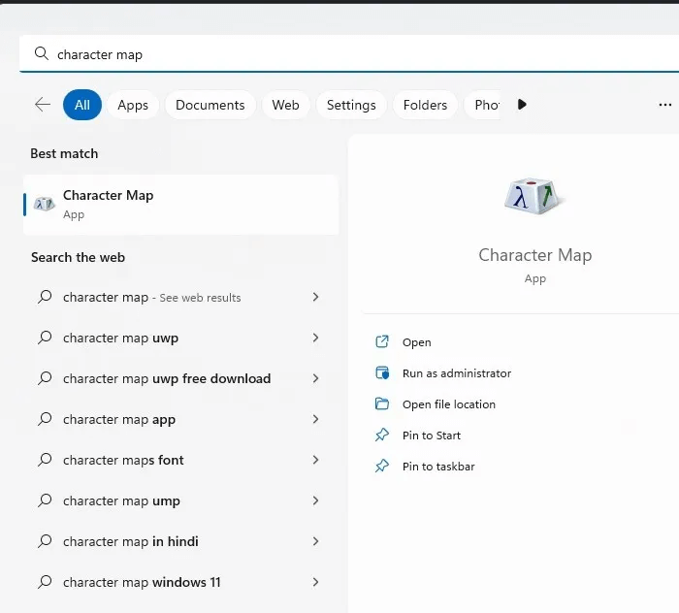Viewport: 679px width, 613px height.
Task: Click the Pin to Start pin icon
Action: pos(382,435)
